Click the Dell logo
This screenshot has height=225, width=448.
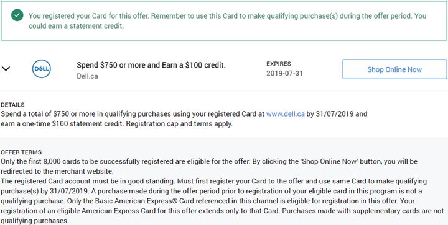coord(42,69)
